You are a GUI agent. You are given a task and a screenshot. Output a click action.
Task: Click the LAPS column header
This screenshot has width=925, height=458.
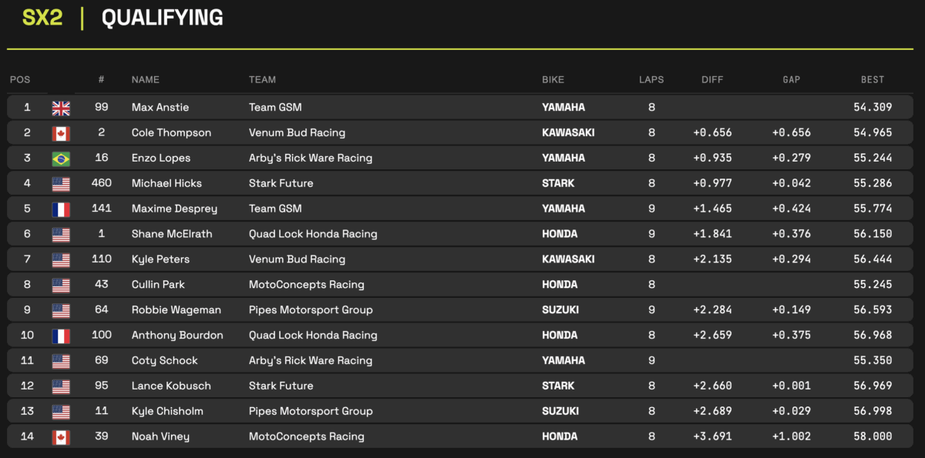(x=651, y=79)
